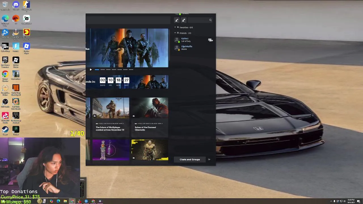Image resolution: width=363 pixels, height=204 pixels.
Task: Open Streamlabs desktop shortcut
Action: point(26,20)
